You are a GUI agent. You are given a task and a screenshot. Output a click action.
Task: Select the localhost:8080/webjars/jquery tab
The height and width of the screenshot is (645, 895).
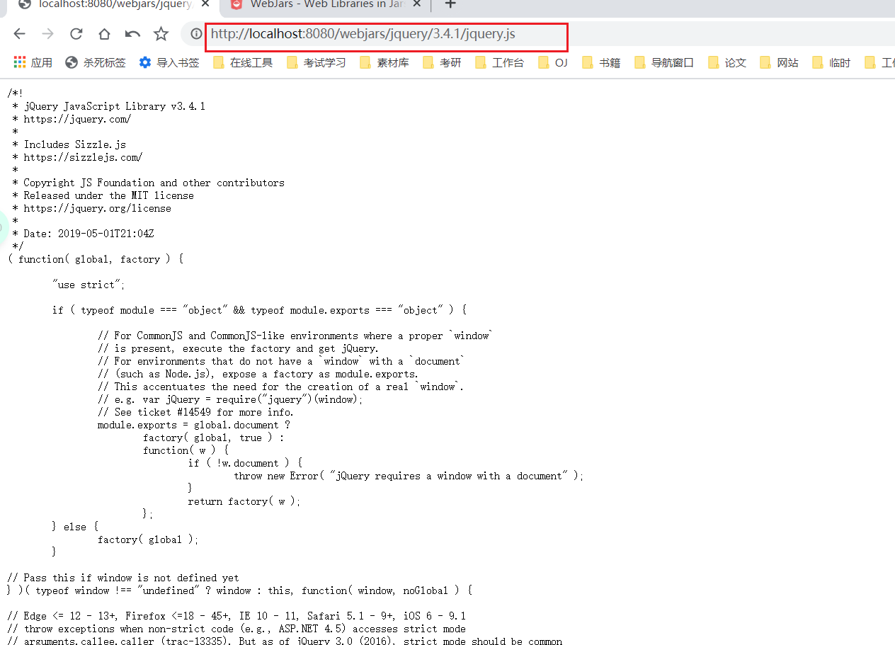tap(113, 5)
